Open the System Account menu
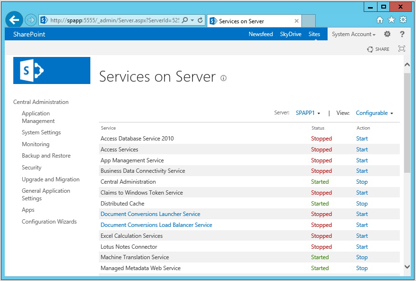Image resolution: width=416 pixels, height=281 pixels. click(x=354, y=34)
